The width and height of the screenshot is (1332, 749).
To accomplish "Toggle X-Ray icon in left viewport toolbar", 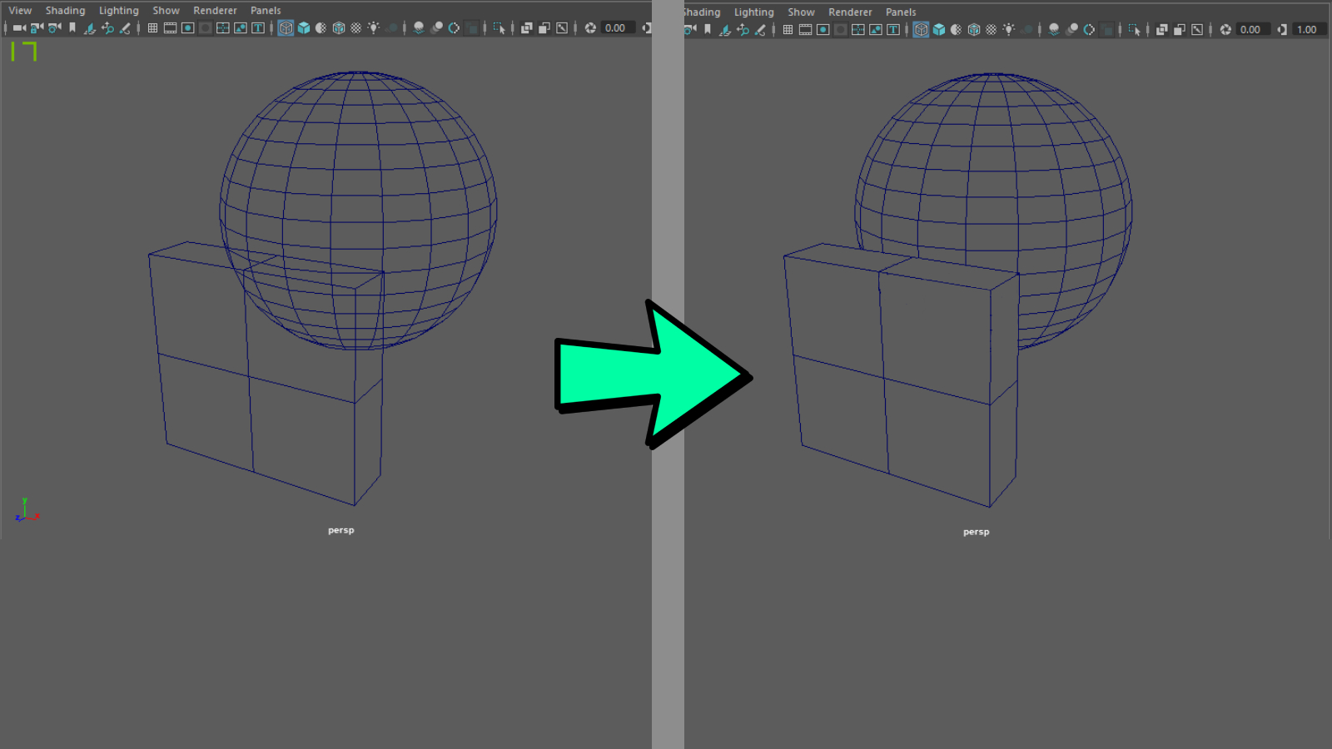I will point(526,27).
